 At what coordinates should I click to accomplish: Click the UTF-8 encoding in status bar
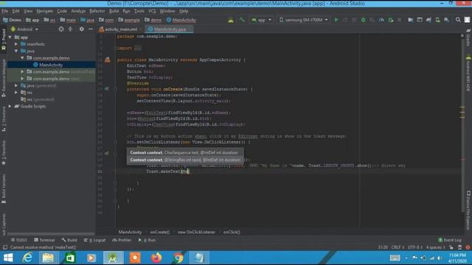pos(415,247)
